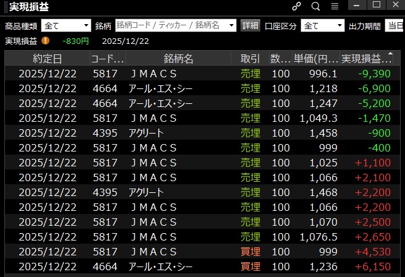The height and width of the screenshot is (277, 405).
Task: Open the 出力期間 dropdown showing 当日
Action: click(x=394, y=25)
